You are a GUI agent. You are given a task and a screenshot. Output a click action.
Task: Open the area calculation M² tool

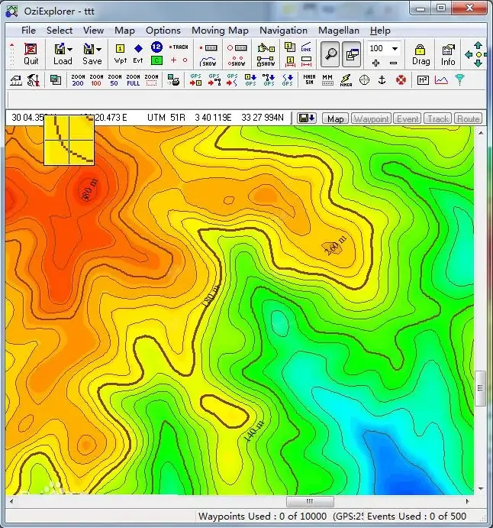[423, 79]
